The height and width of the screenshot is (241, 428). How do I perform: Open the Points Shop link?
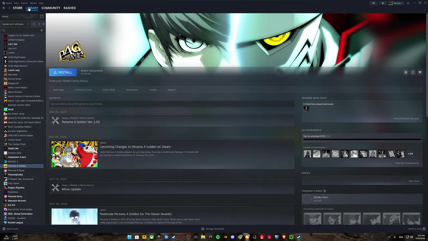[109, 90]
